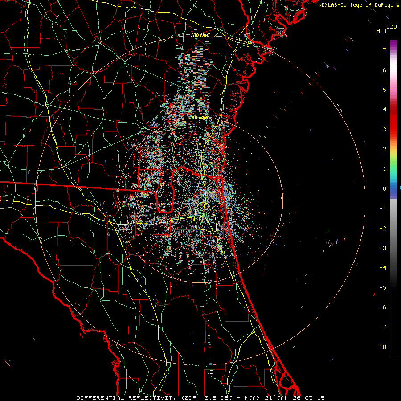Click the -3 value on the scale
The height and width of the screenshot is (401, 401).
coord(383,248)
